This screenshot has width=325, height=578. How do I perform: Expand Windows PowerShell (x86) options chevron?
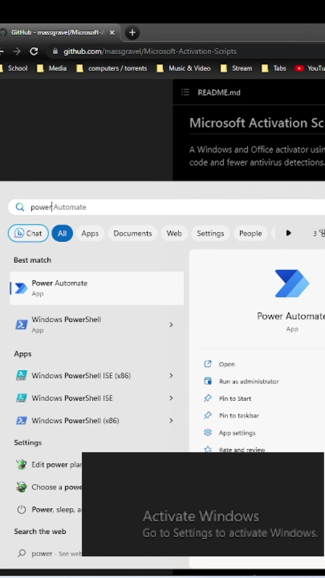(x=171, y=421)
